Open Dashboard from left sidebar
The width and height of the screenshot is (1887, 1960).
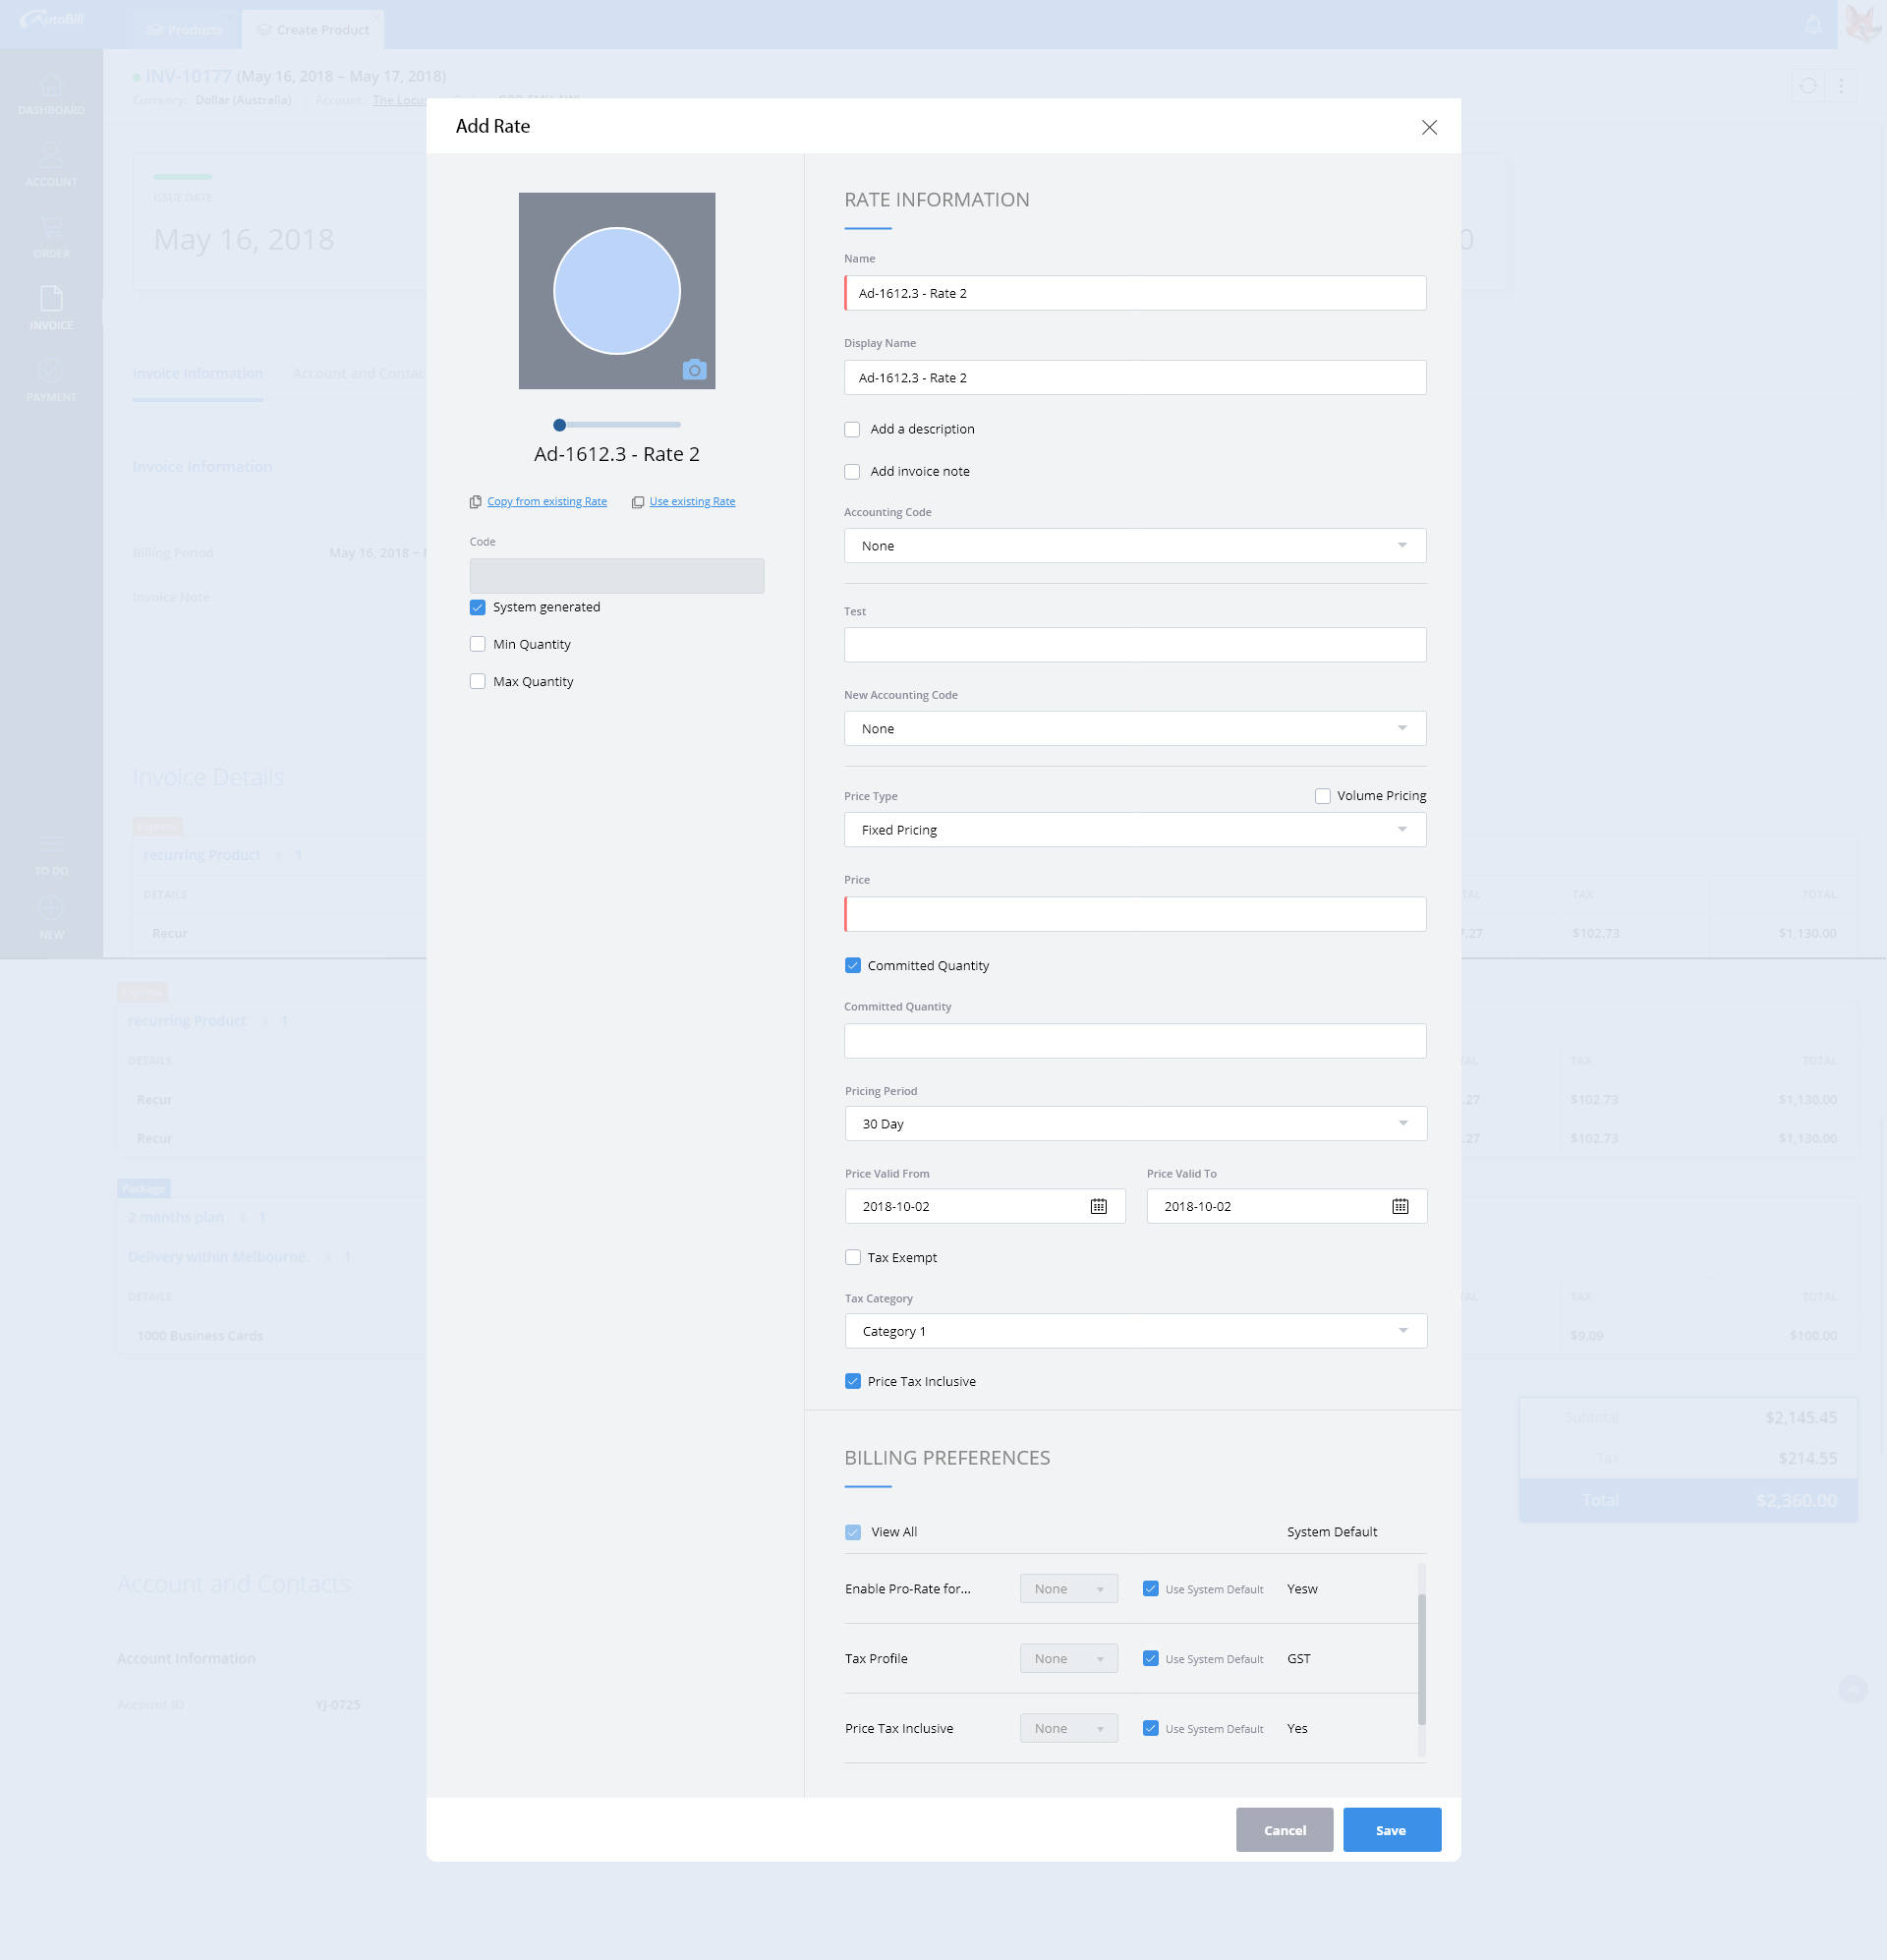[51, 93]
